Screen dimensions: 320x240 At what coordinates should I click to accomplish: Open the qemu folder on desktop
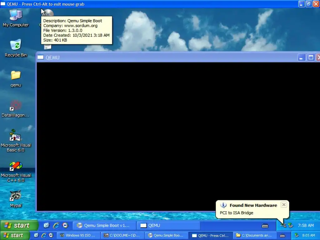tap(16, 79)
